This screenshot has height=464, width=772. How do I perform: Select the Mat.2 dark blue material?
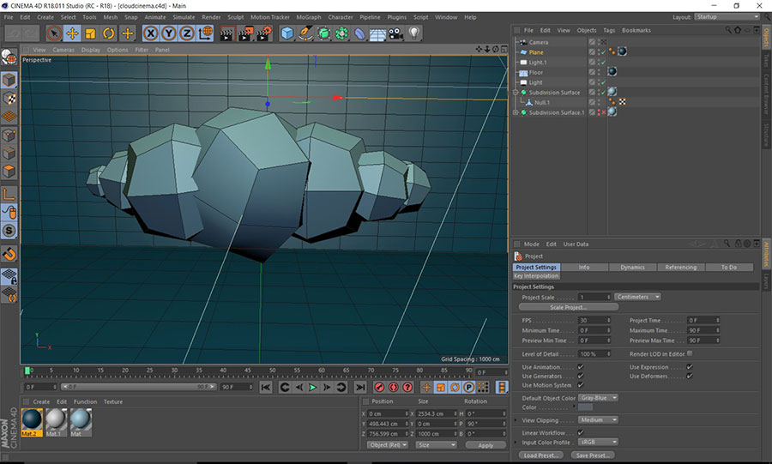click(32, 422)
